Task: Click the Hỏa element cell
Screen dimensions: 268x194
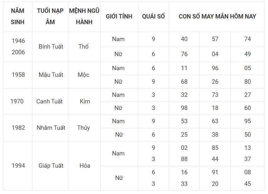Action: [85, 166]
